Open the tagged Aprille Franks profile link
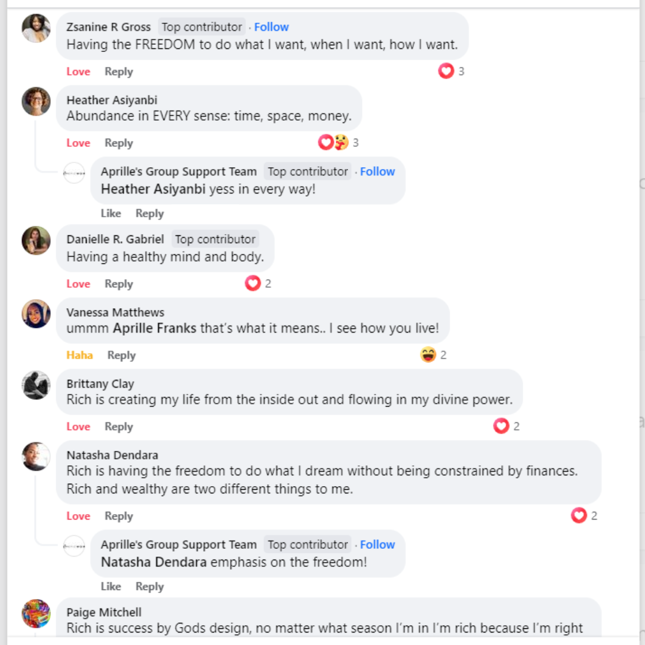This screenshot has width=645, height=645. pyautogui.click(x=155, y=328)
